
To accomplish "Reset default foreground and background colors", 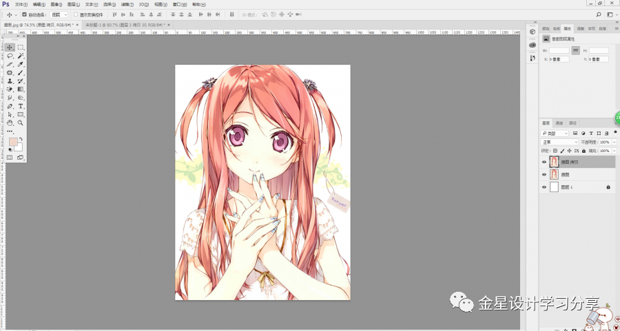I will (x=10, y=150).
